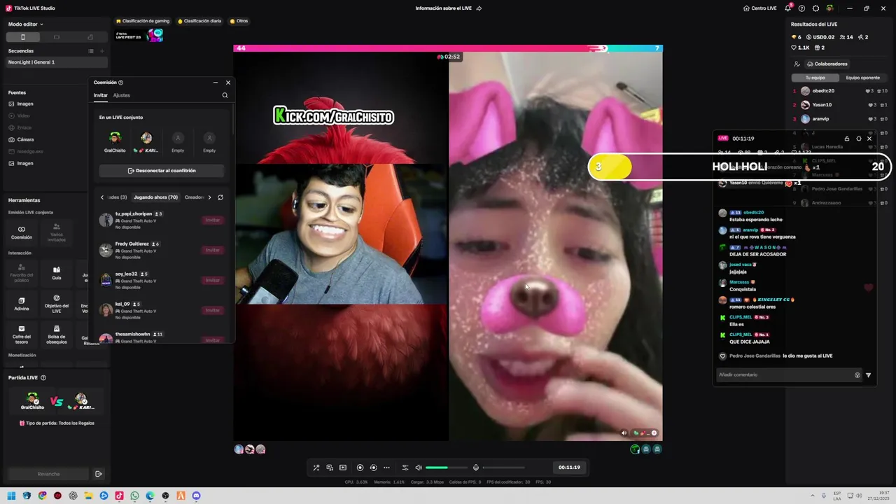Click the search icon in Coemisión panel
Image resolution: width=896 pixels, height=504 pixels.
pyautogui.click(x=225, y=95)
